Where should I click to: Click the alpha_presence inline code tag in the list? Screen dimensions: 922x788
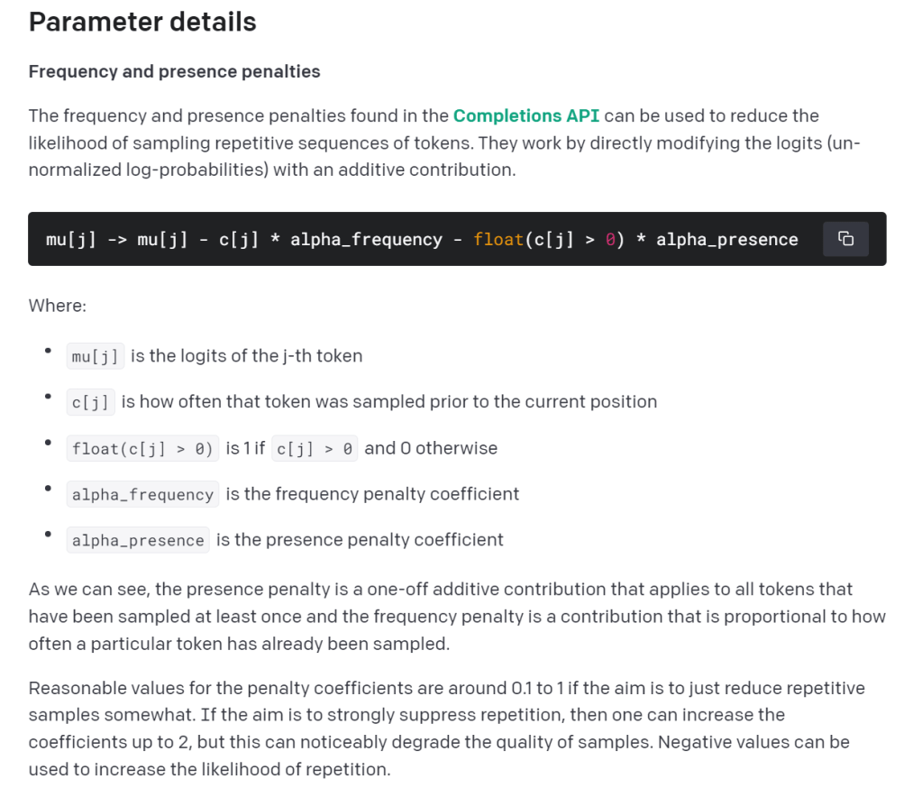[138, 540]
